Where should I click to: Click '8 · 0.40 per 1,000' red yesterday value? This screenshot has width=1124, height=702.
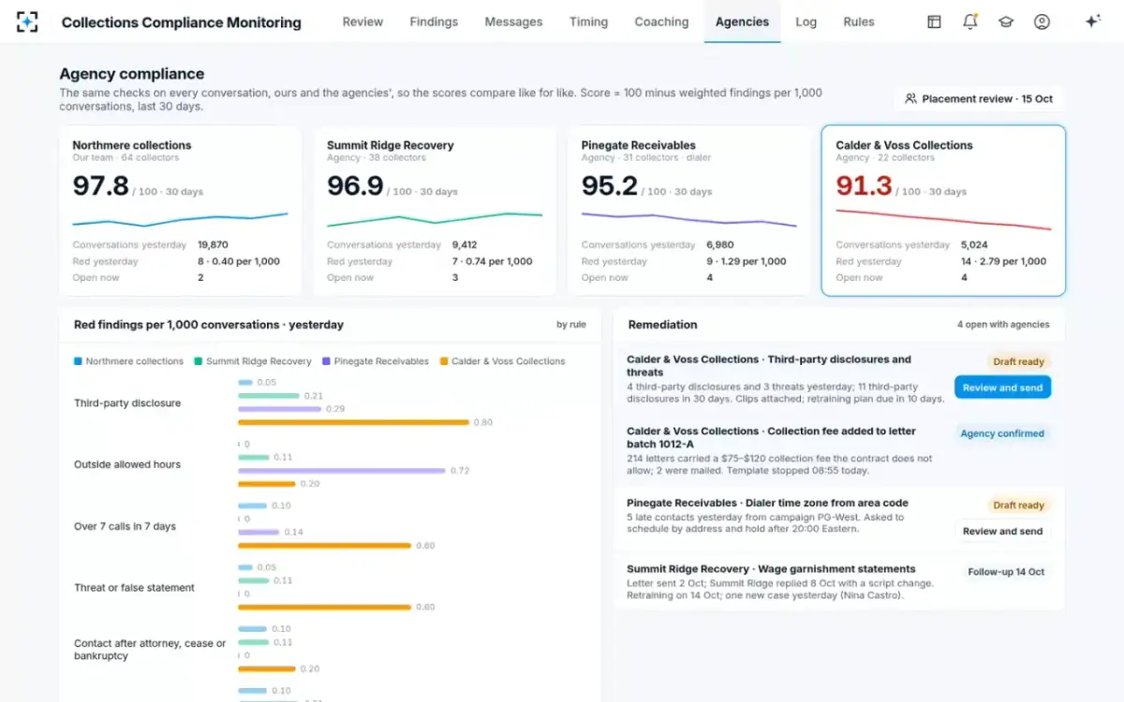coord(239,261)
